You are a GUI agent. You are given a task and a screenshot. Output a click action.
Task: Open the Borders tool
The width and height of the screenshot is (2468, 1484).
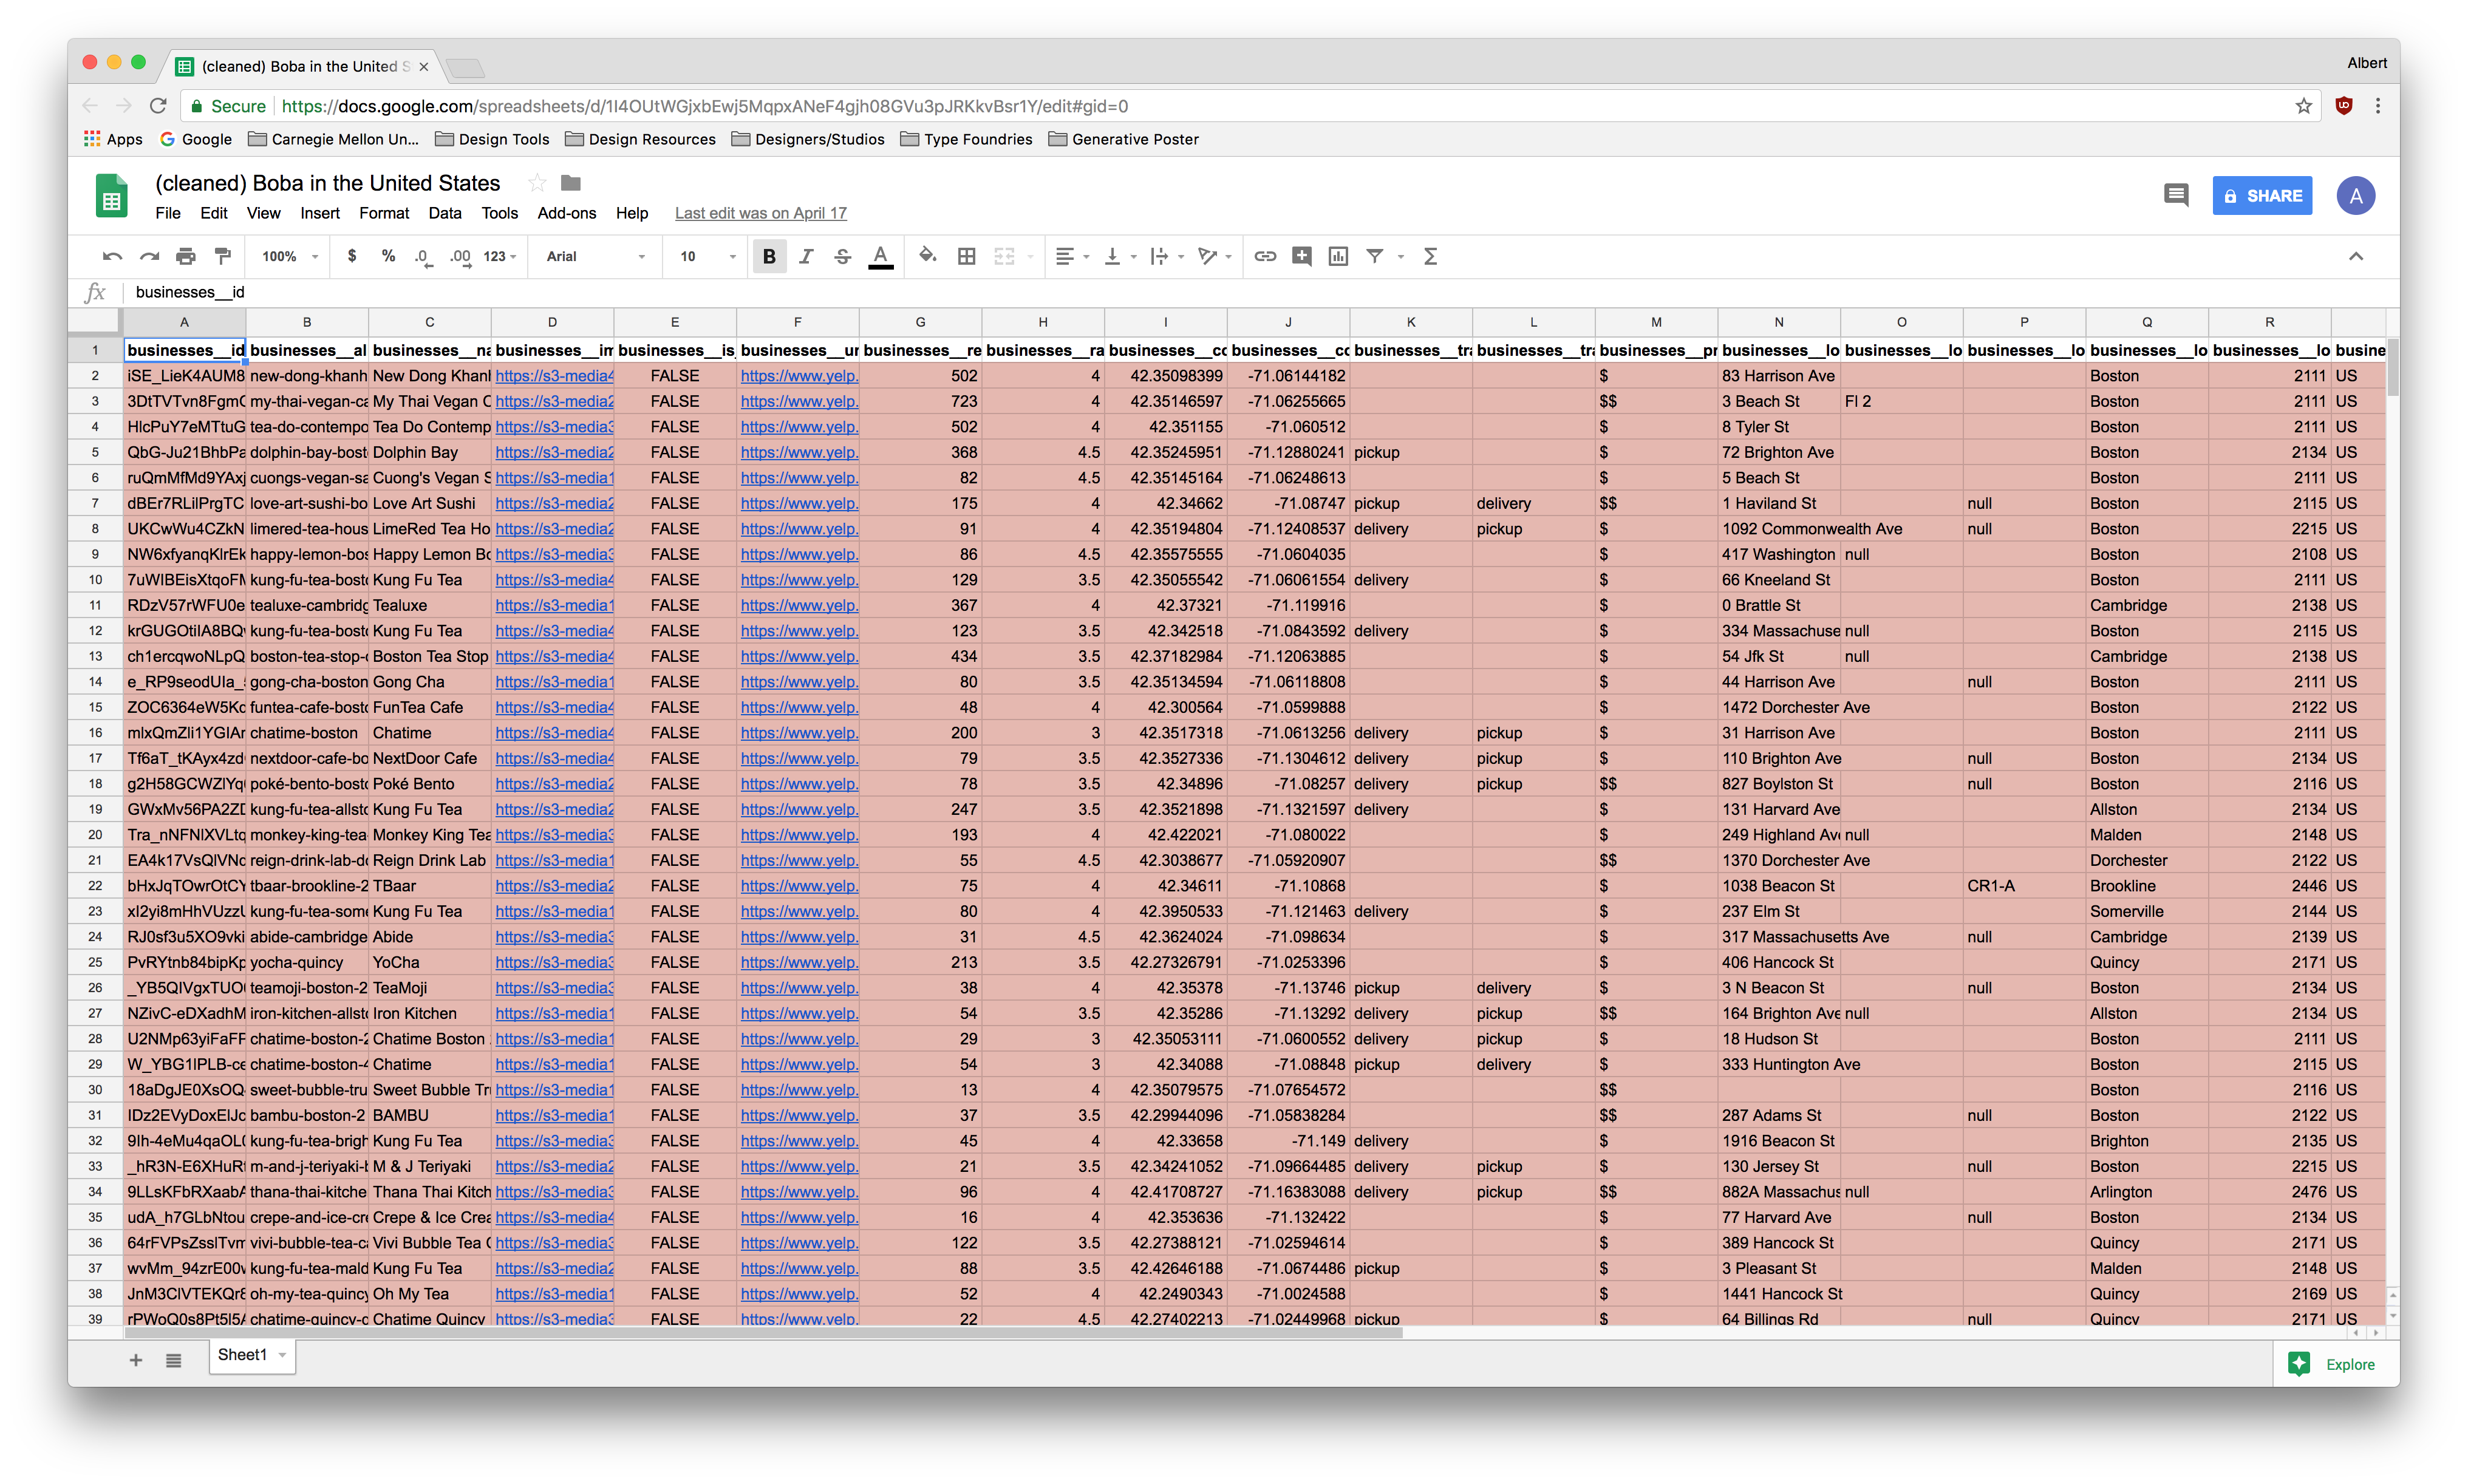[966, 257]
